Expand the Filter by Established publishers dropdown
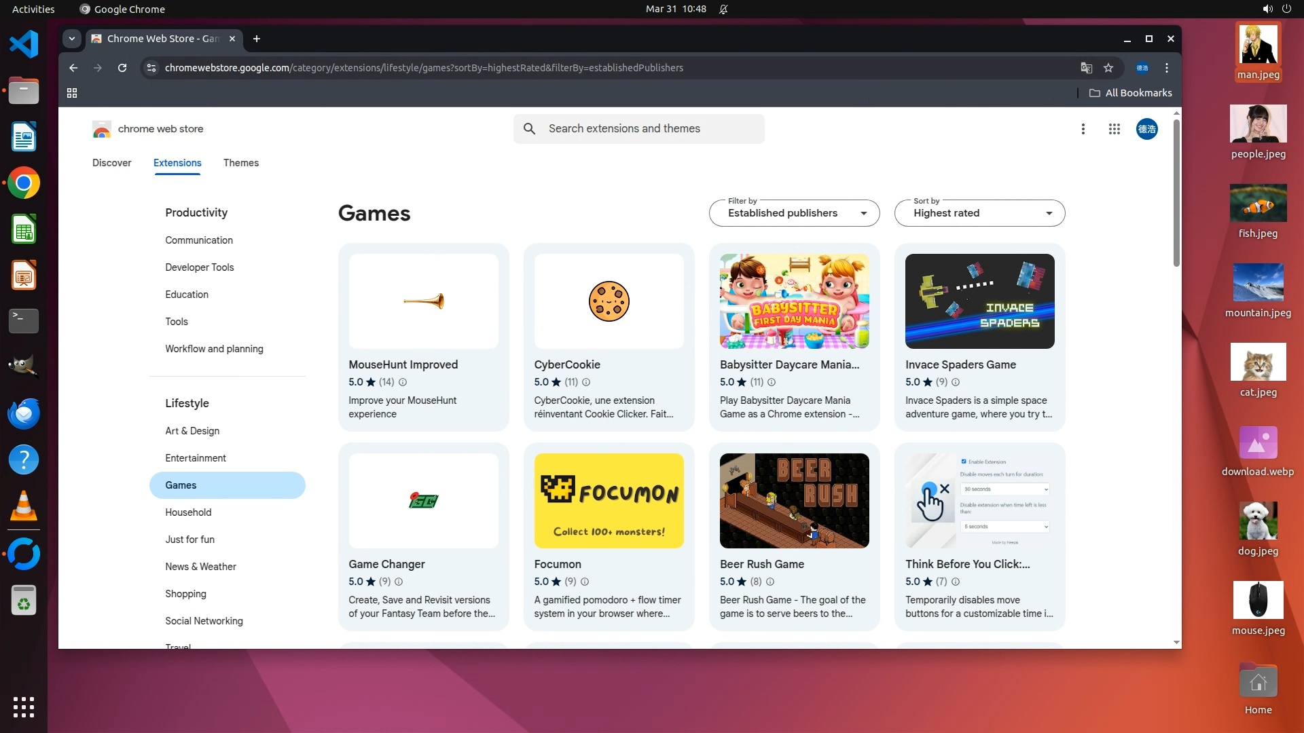The image size is (1304, 733). click(x=794, y=213)
